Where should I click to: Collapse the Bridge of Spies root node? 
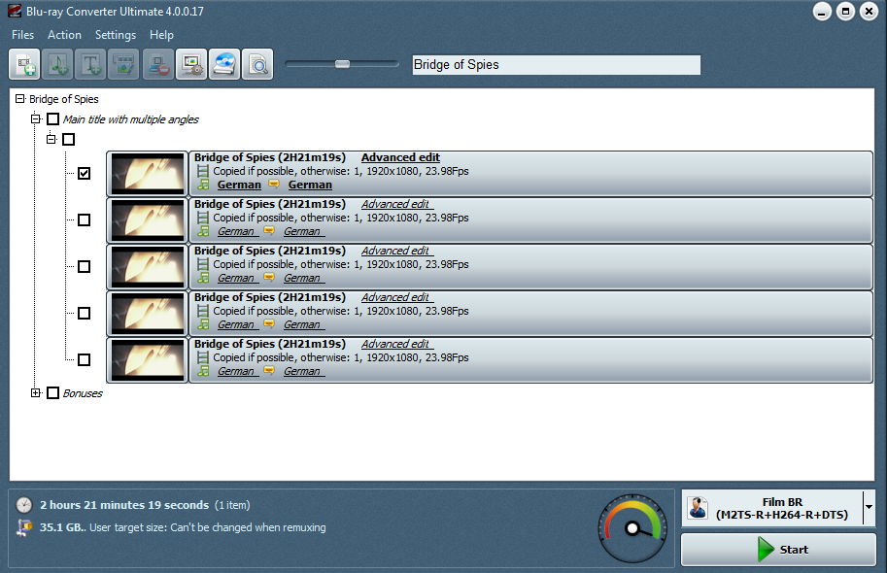[19, 98]
